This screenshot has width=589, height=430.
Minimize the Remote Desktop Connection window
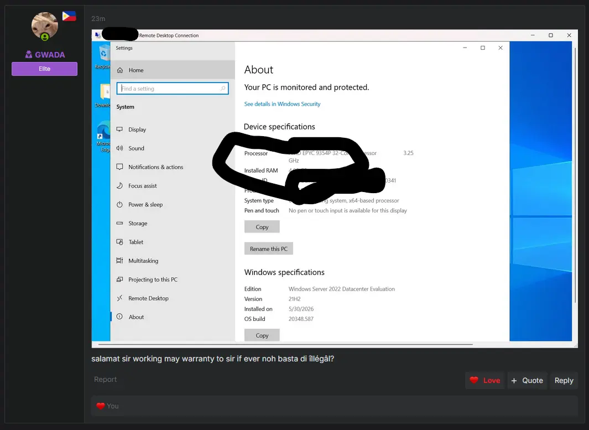pos(533,35)
